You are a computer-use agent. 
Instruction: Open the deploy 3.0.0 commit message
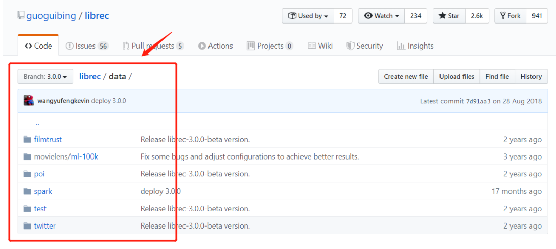coord(108,101)
